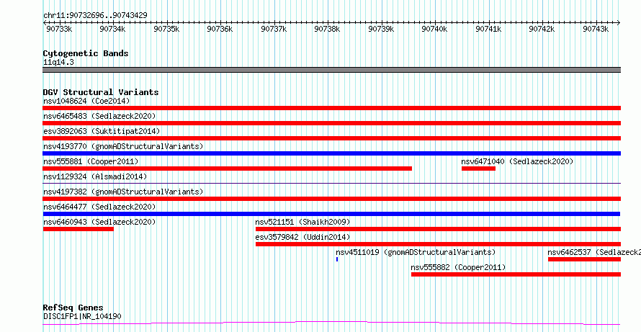This screenshot has width=641, height=332.
Task: Click the Cytogenetic Bands track heading
Action: click(x=86, y=53)
